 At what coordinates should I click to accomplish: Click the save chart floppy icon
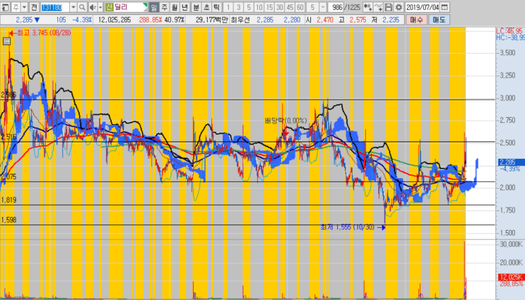tap(389, 7)
